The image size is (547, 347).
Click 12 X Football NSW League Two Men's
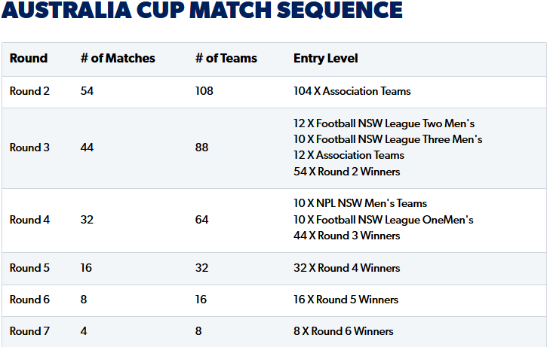[384, 123]
